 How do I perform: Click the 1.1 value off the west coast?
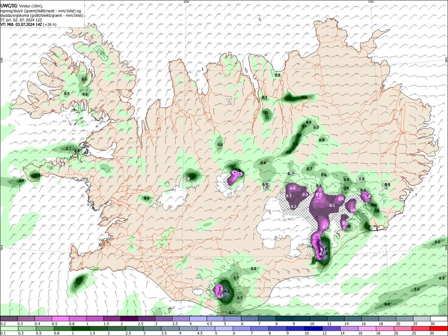pyautogui.click(x=21, y=181)
